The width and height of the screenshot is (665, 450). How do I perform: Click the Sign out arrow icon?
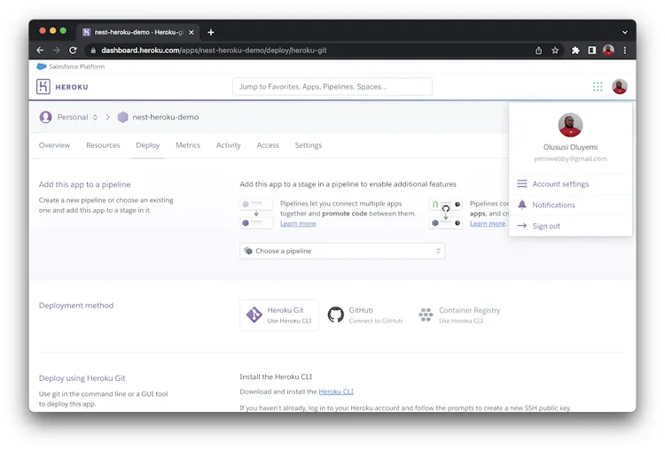522,226
